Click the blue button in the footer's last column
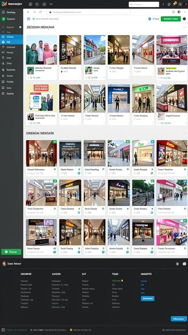This screenshot has width=188, height=335. pyautogui.click(x=148, y=298)
